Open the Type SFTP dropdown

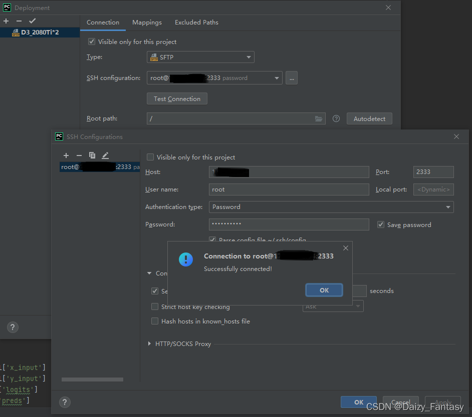(200, 57)
